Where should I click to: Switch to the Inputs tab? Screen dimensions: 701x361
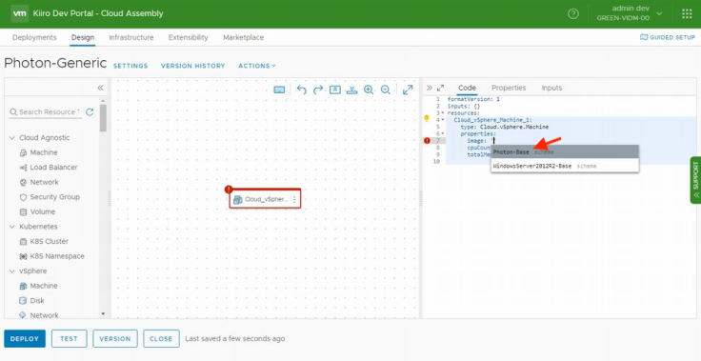(x=551, y=88)
